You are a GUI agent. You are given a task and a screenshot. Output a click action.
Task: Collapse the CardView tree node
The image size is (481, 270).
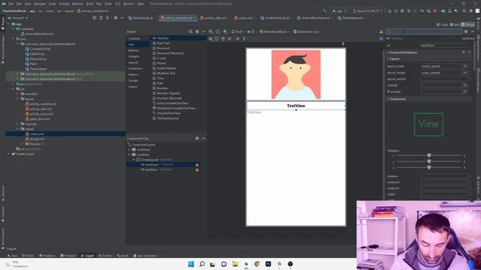(129, 154)
